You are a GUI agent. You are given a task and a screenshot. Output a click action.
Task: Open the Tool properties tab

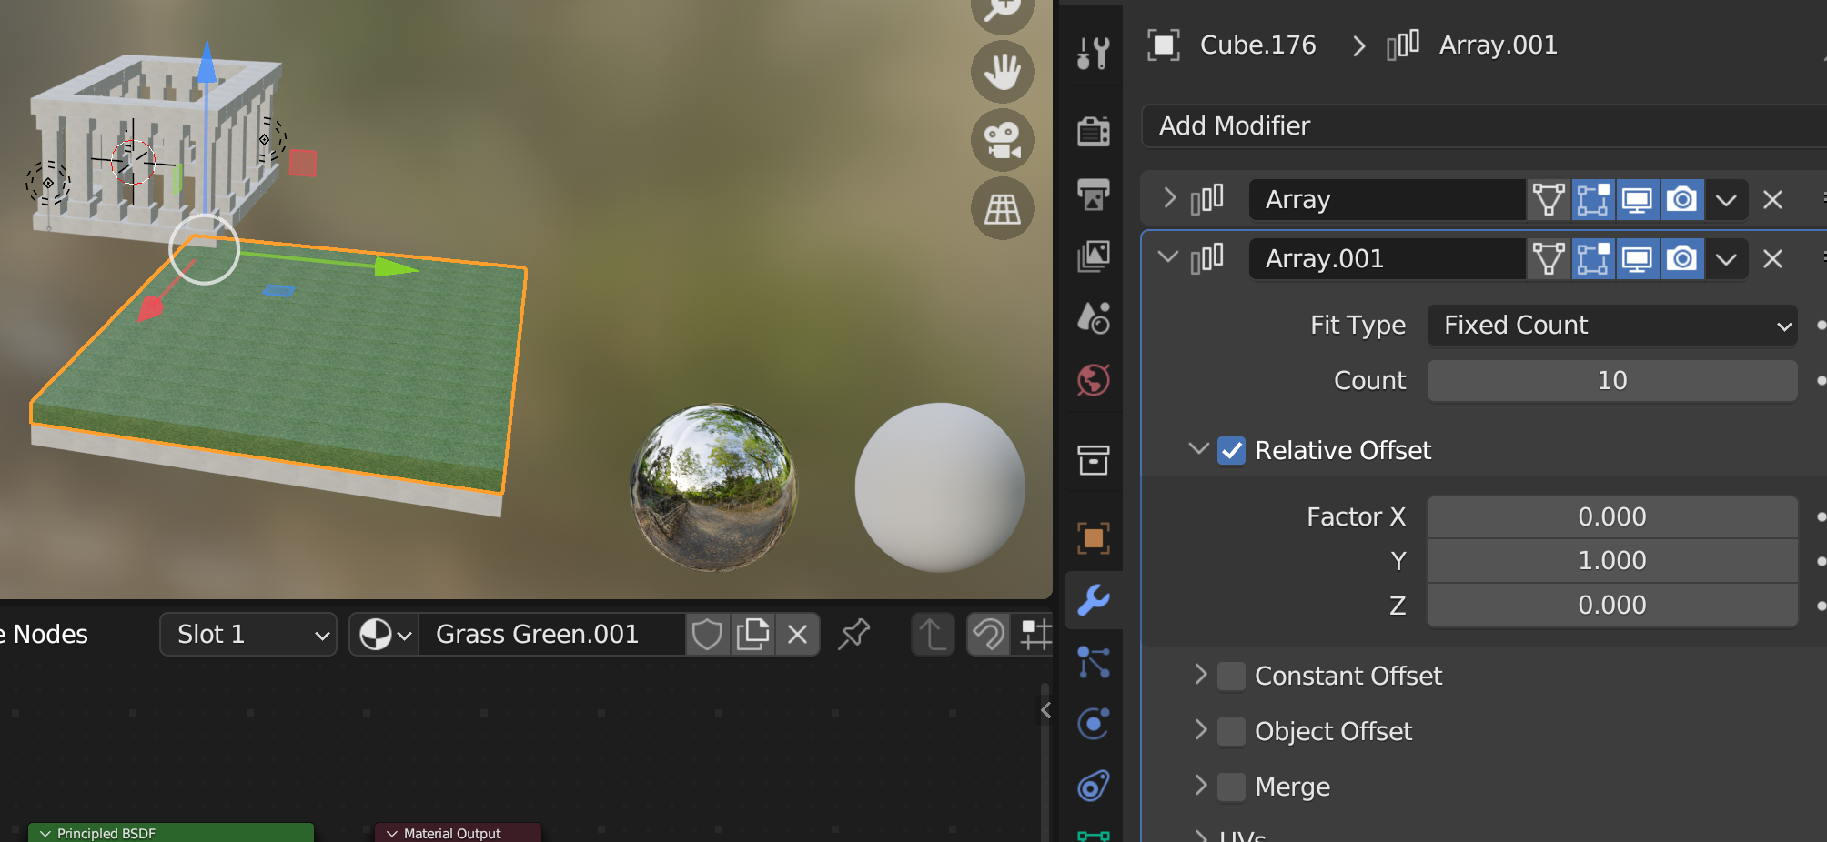pos(1093,54)
